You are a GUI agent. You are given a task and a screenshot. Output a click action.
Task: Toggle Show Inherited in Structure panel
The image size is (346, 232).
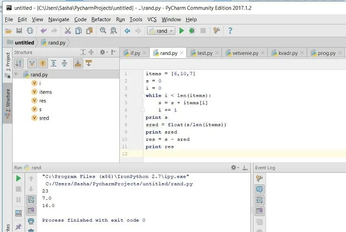point(32,64)
